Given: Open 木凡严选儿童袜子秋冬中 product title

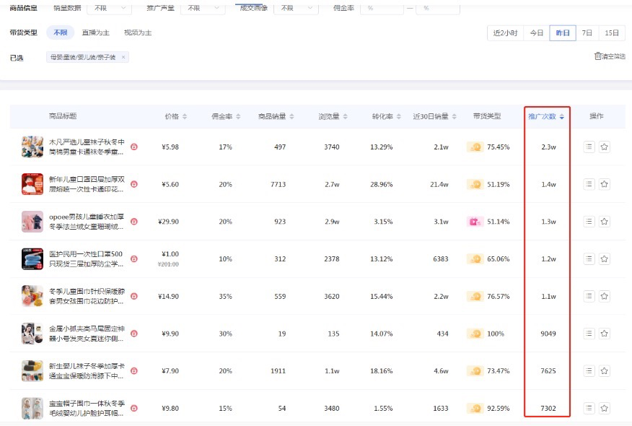Looking at the screenshot, I should tap(87, 147).
